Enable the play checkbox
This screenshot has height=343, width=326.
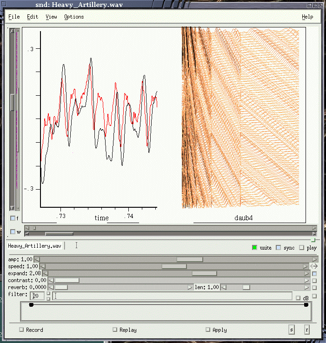[302, 248]
